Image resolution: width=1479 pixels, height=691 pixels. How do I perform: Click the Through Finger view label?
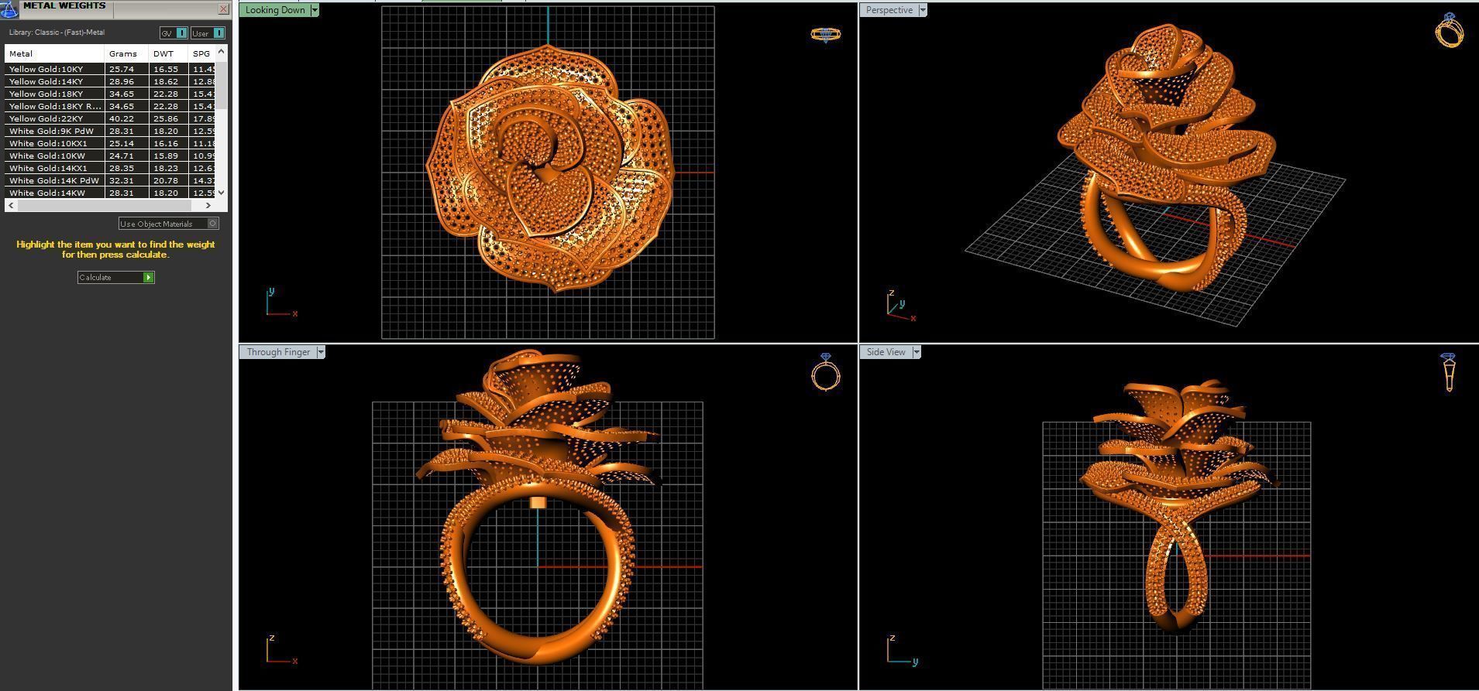(x=278, y=352)
